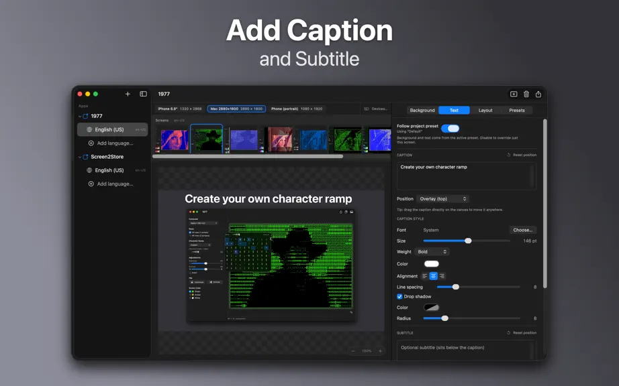Switch to the Background tab
This screenshot has width=619, height=386.
pos(422,111)
